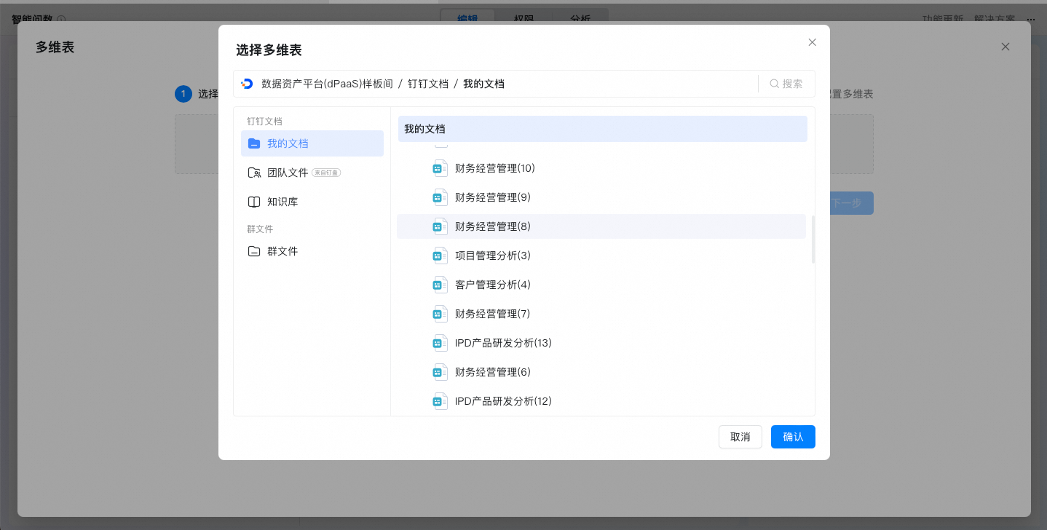Confirm the selection with 确认
1047x530 pixels.
(x=793, y=437)
